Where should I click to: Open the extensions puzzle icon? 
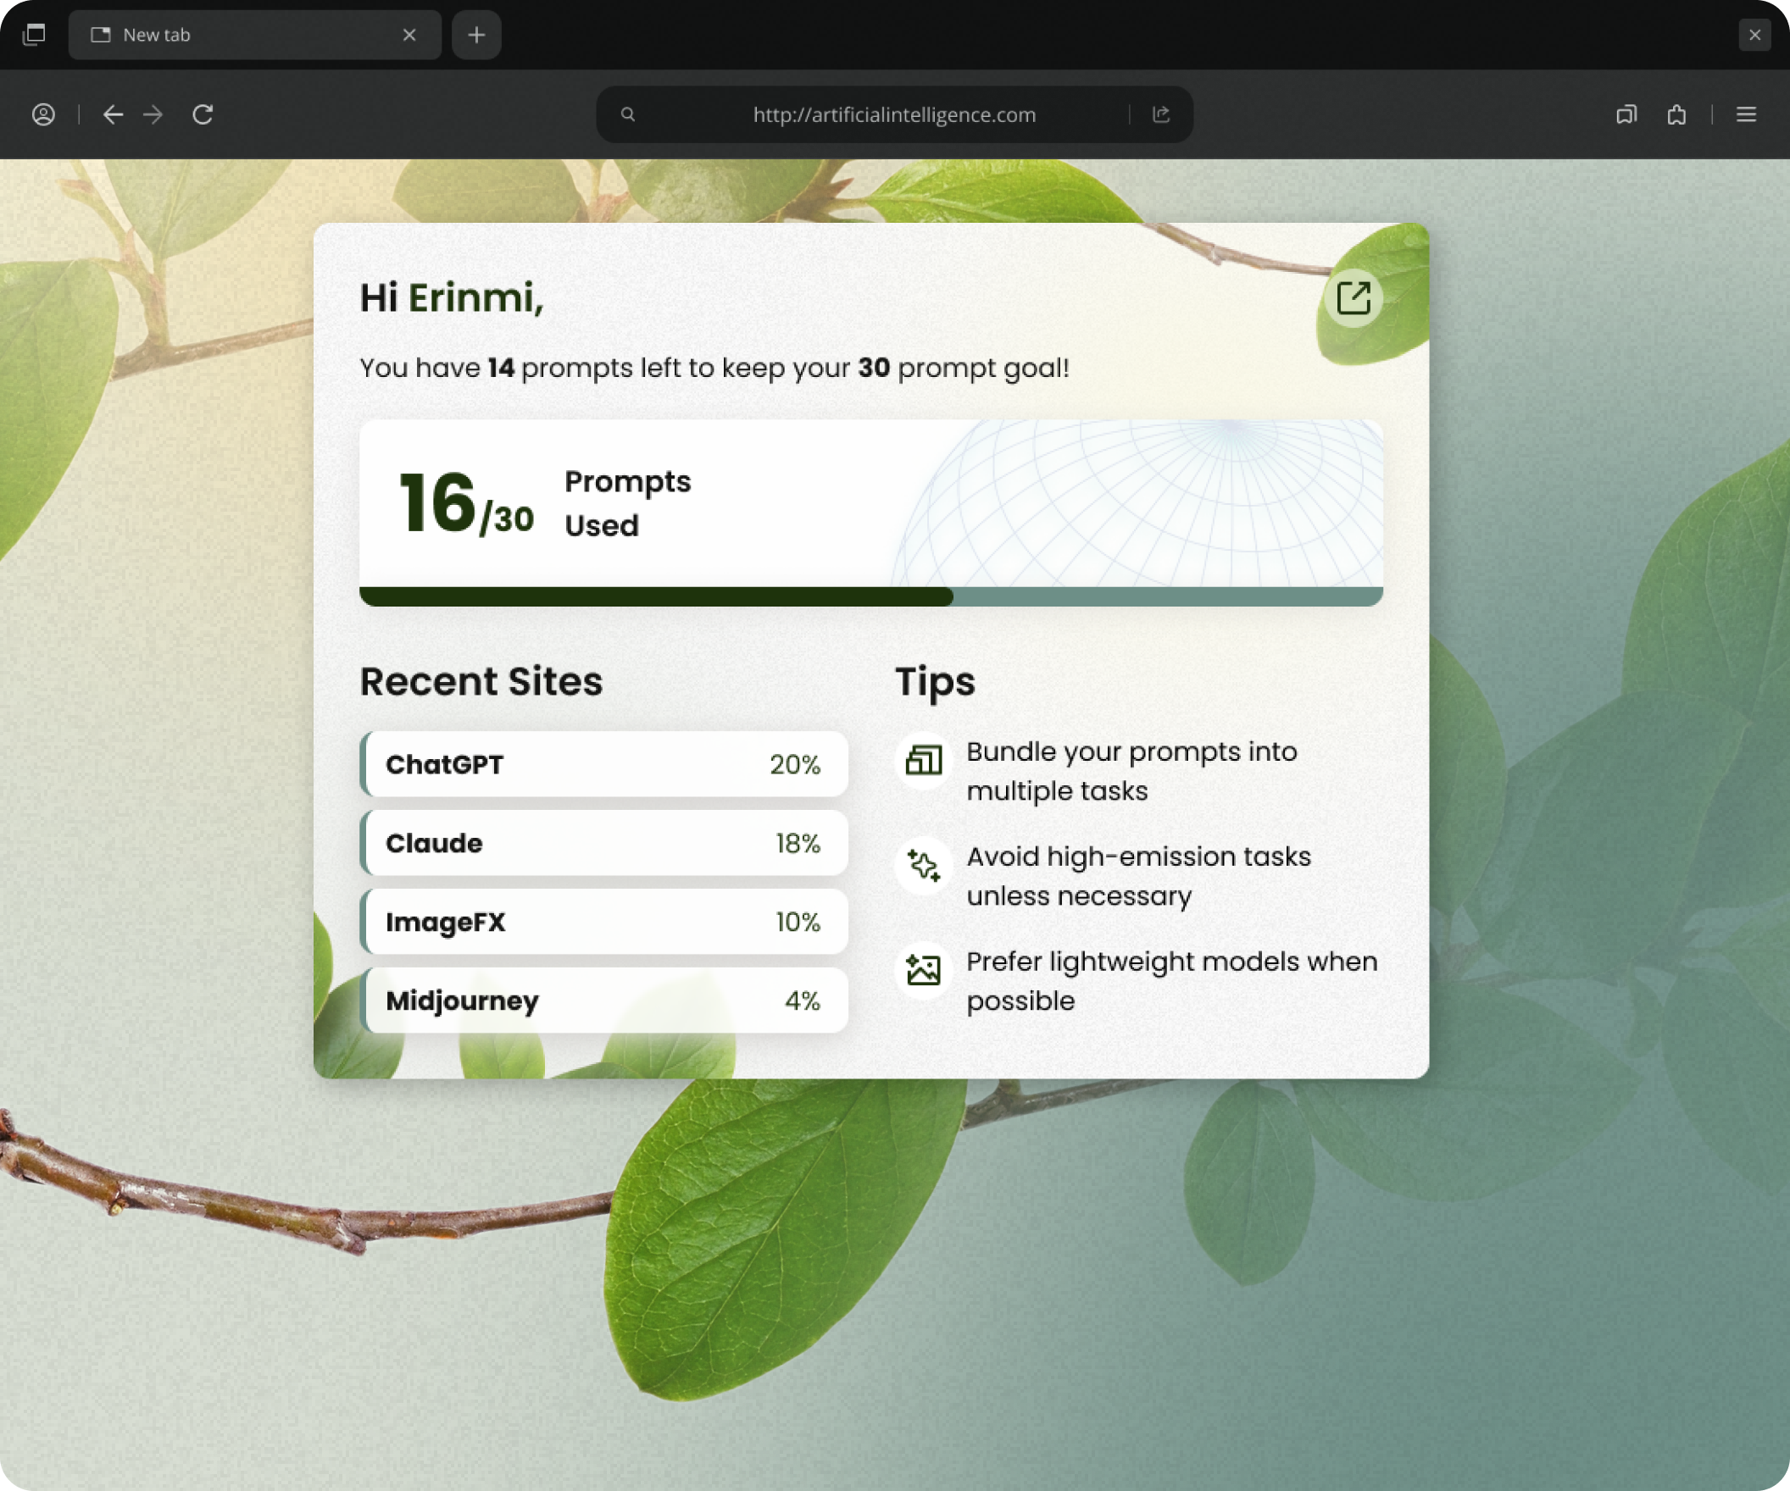(x=1676, y=114)
